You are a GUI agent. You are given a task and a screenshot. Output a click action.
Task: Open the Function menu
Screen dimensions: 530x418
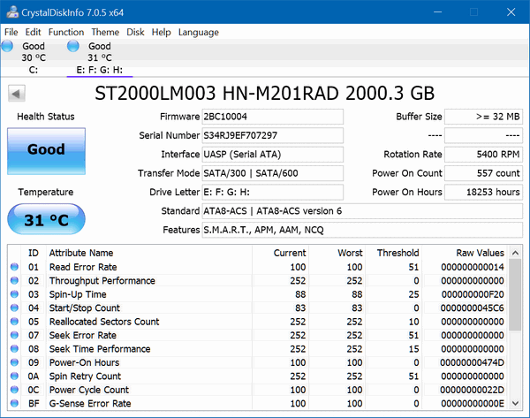(x=66, y=32)
